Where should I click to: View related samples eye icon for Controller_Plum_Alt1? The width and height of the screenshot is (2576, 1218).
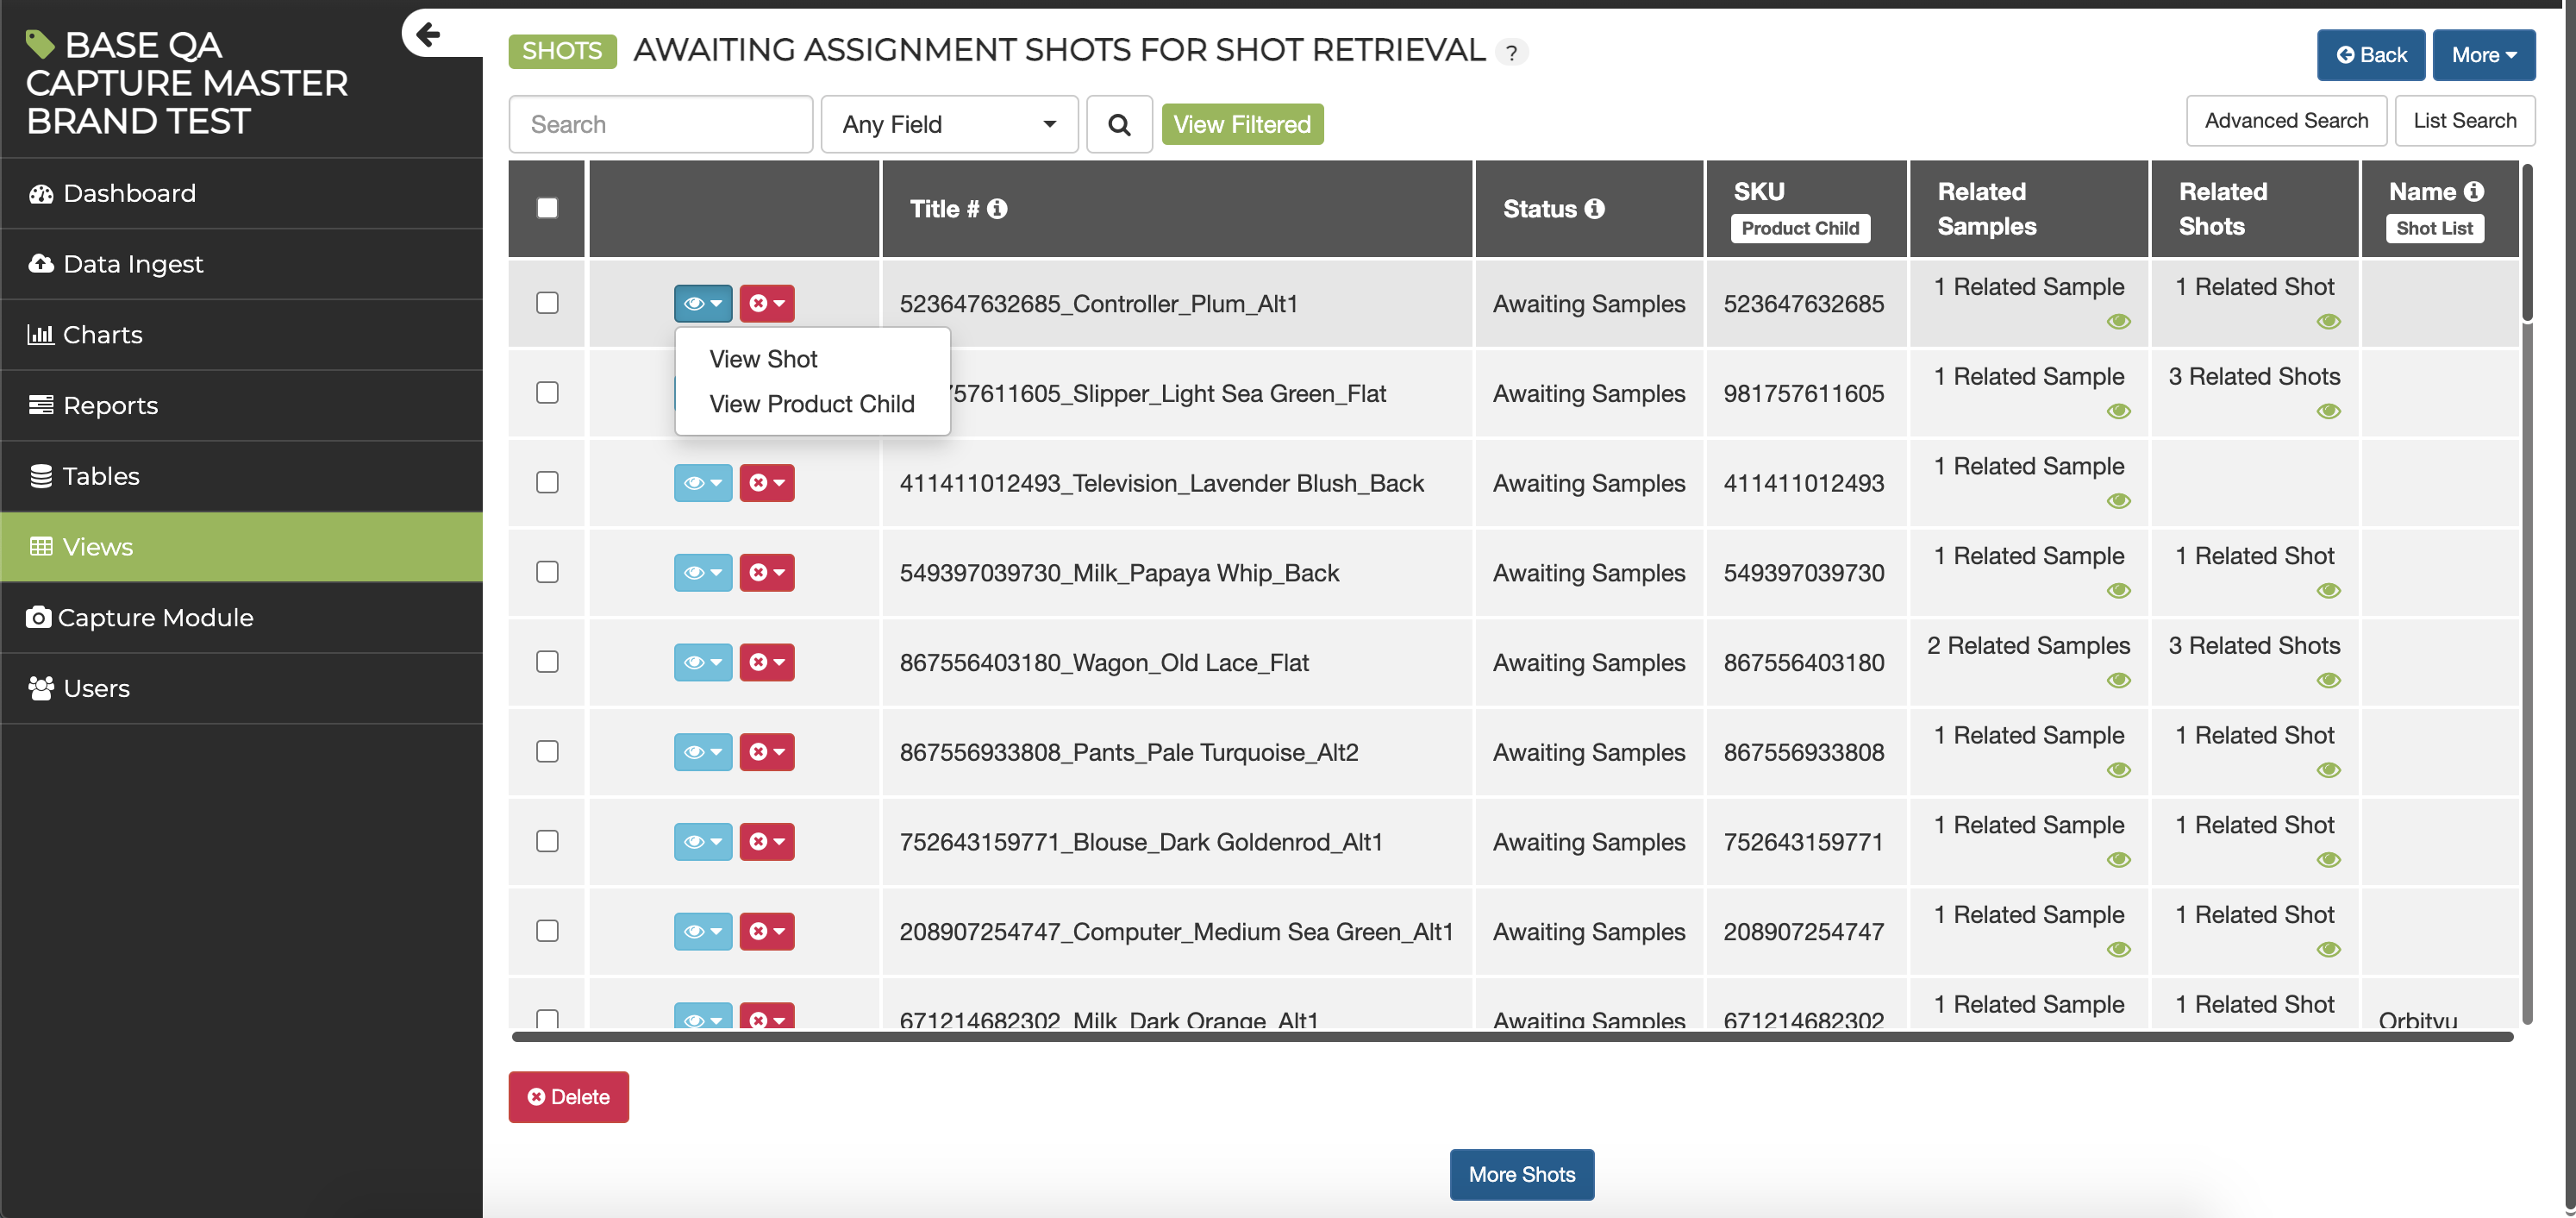tap(2118, 321)
